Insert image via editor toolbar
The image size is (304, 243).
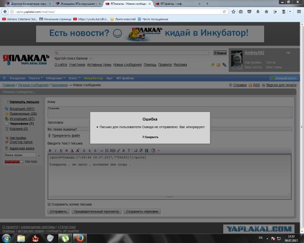click(135, 150)
